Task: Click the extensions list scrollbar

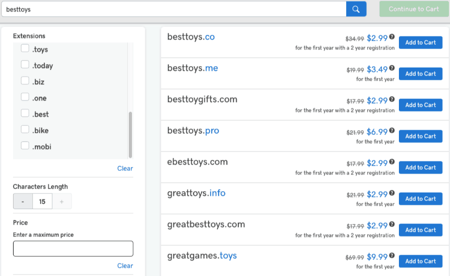Action: [x=130, y=134]
